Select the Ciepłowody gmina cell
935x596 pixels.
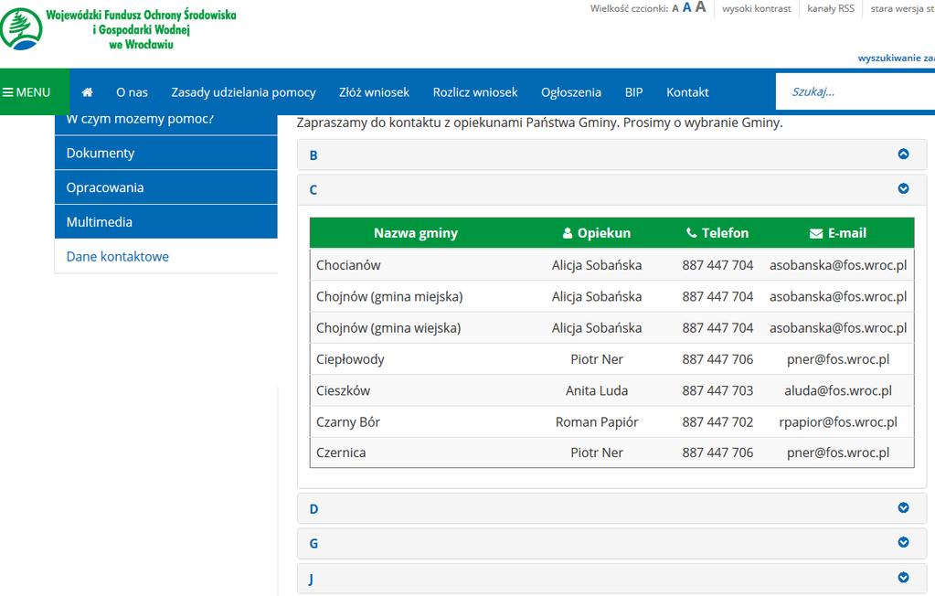coord(350,359)
